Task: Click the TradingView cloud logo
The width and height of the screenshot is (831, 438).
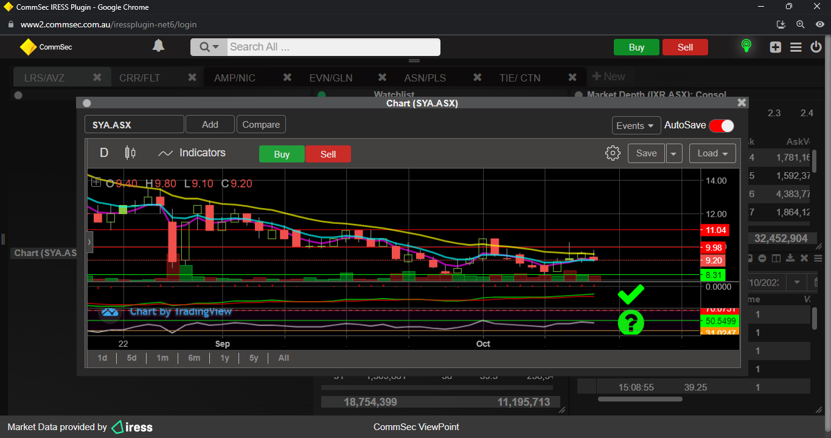Action: [x=110, y=311]
